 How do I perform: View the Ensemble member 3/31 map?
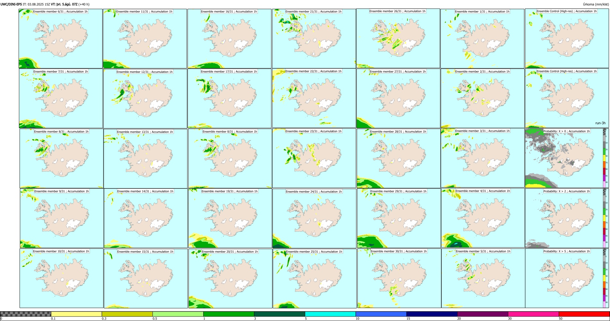point(483,158)
